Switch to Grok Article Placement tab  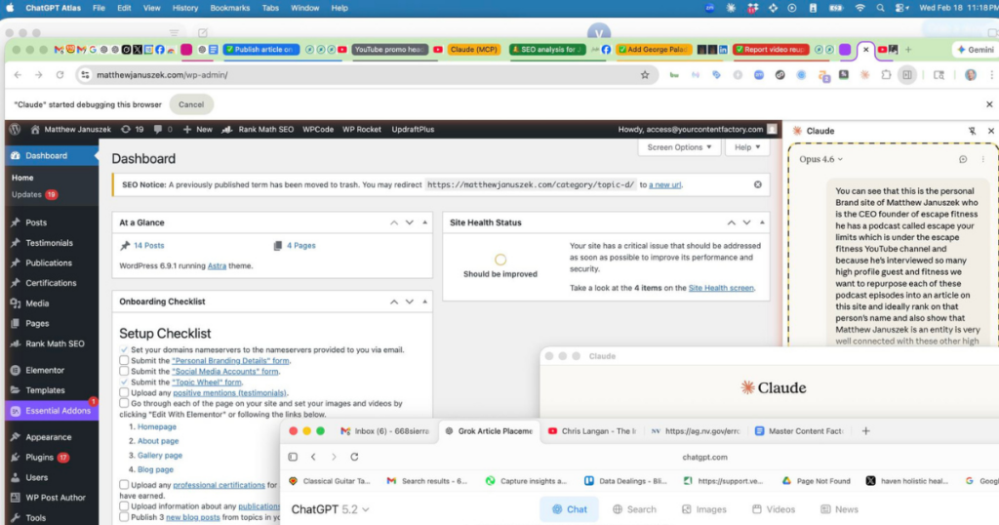coord(490,430)
